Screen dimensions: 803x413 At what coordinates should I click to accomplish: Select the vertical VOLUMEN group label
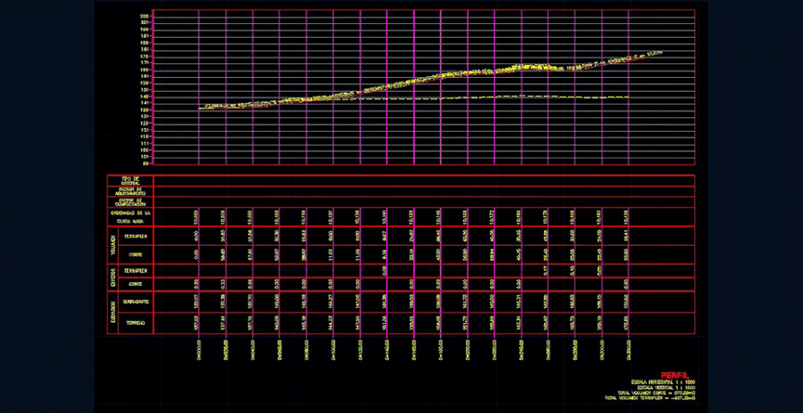112,246
